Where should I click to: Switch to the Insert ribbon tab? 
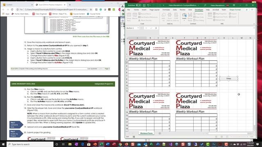pos(144,10)
